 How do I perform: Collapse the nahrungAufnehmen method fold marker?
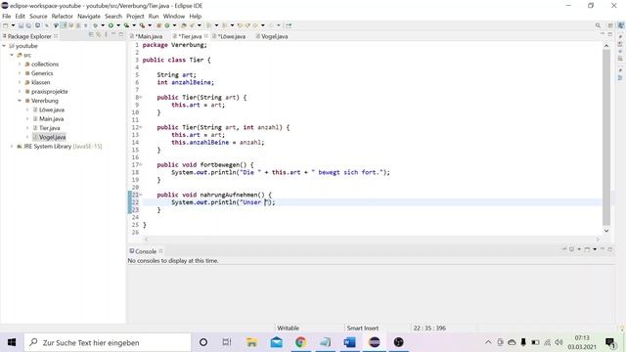click(141, 195)
